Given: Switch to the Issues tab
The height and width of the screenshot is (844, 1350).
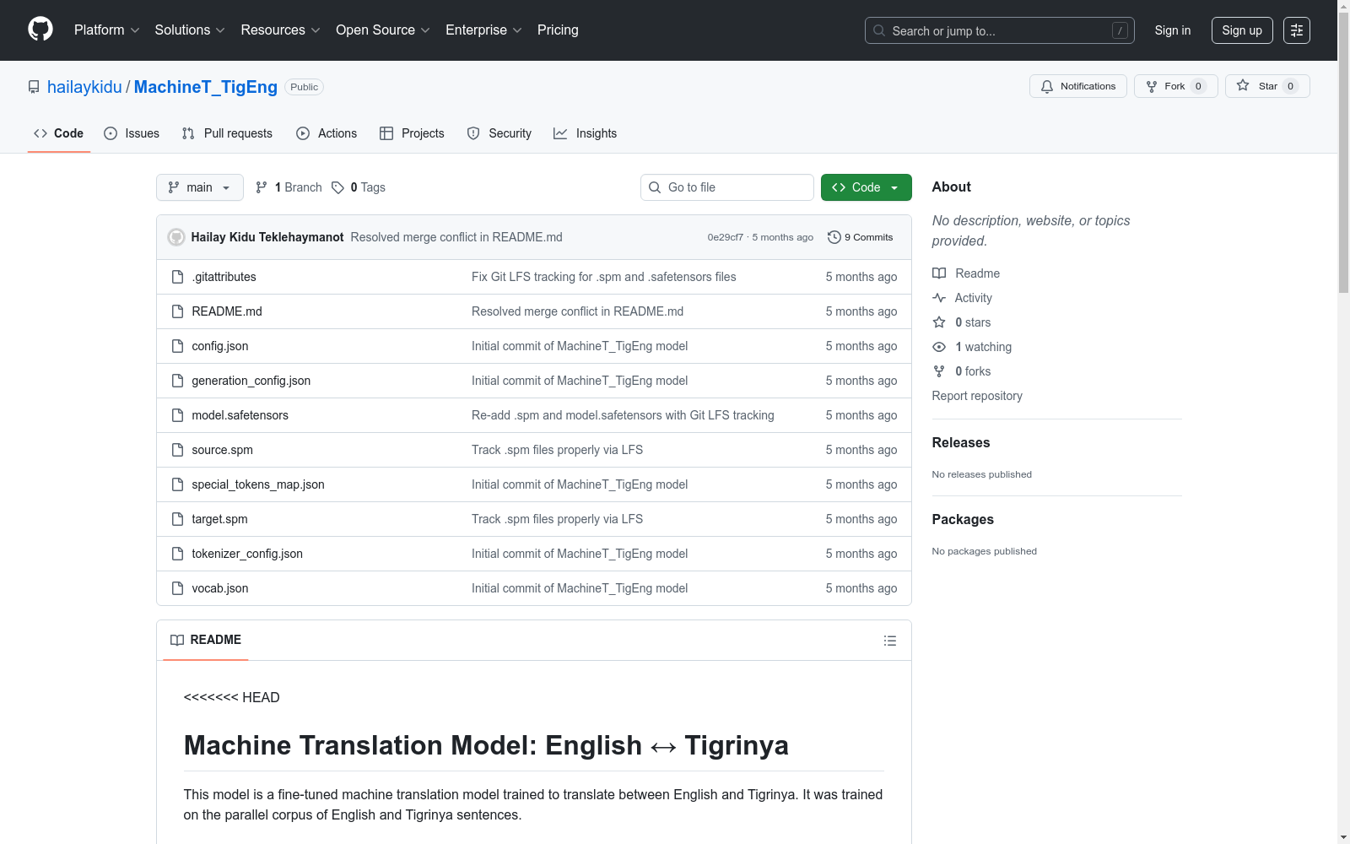Looking at the screenshot, I should 132,133.
